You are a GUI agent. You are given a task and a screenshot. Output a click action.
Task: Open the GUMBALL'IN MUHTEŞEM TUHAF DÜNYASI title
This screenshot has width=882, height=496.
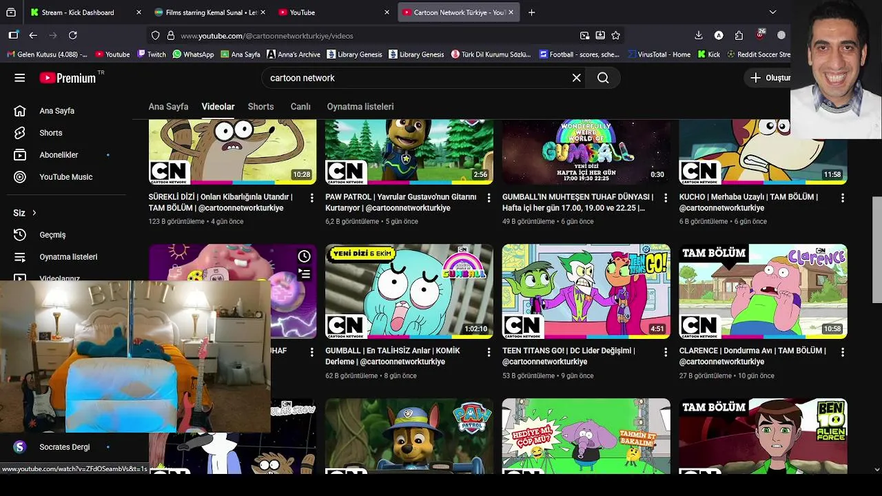(578, 203)
